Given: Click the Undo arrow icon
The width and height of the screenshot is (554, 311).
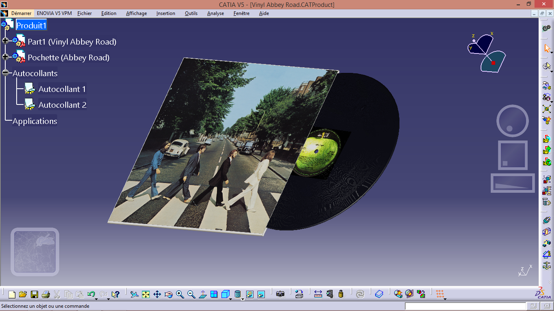Looking at the screenshot, I should tap(91, 294).
